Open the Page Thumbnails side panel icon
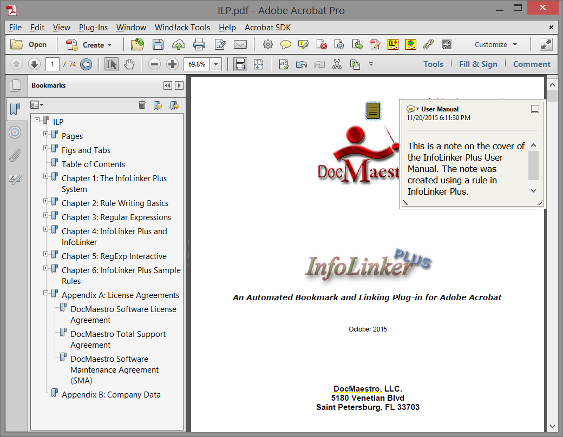 point(16,85)
